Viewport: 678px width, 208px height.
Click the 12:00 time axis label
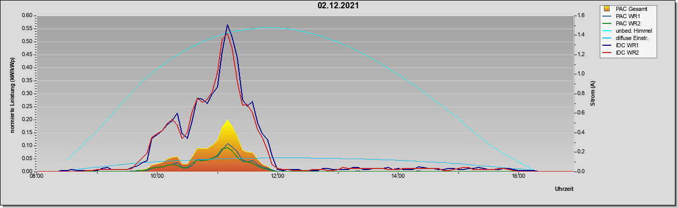point(277,177)
